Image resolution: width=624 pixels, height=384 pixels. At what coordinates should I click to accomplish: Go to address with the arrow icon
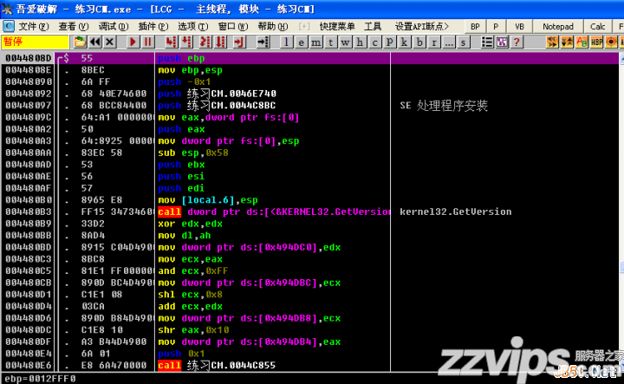tap(263, 42)
